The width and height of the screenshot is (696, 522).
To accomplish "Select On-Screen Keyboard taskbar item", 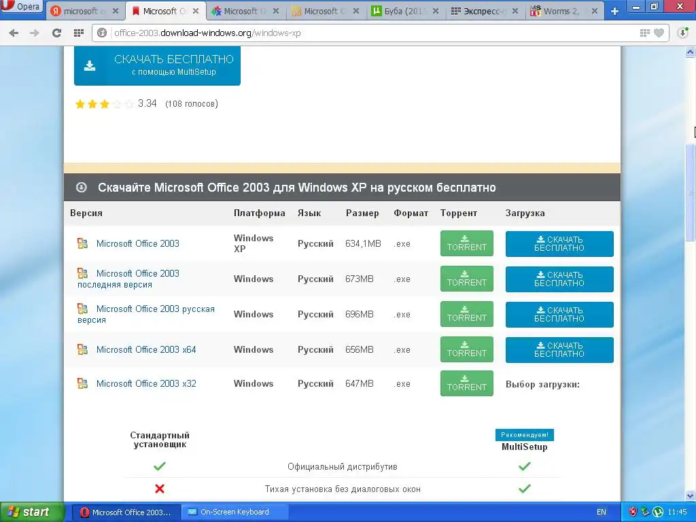I will [234, 512].
